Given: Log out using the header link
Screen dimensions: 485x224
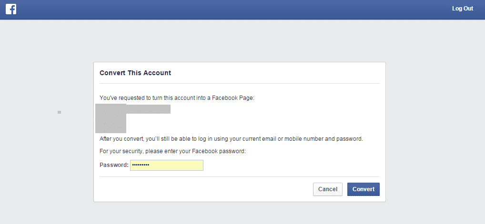Looking at the screenshot, I should click(x=462, y=9).
